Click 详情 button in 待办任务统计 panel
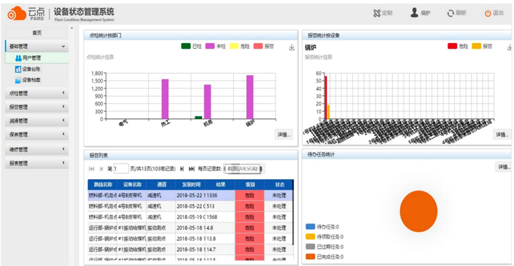This screenshot has height=266, width=514. (x=504, y=167)
